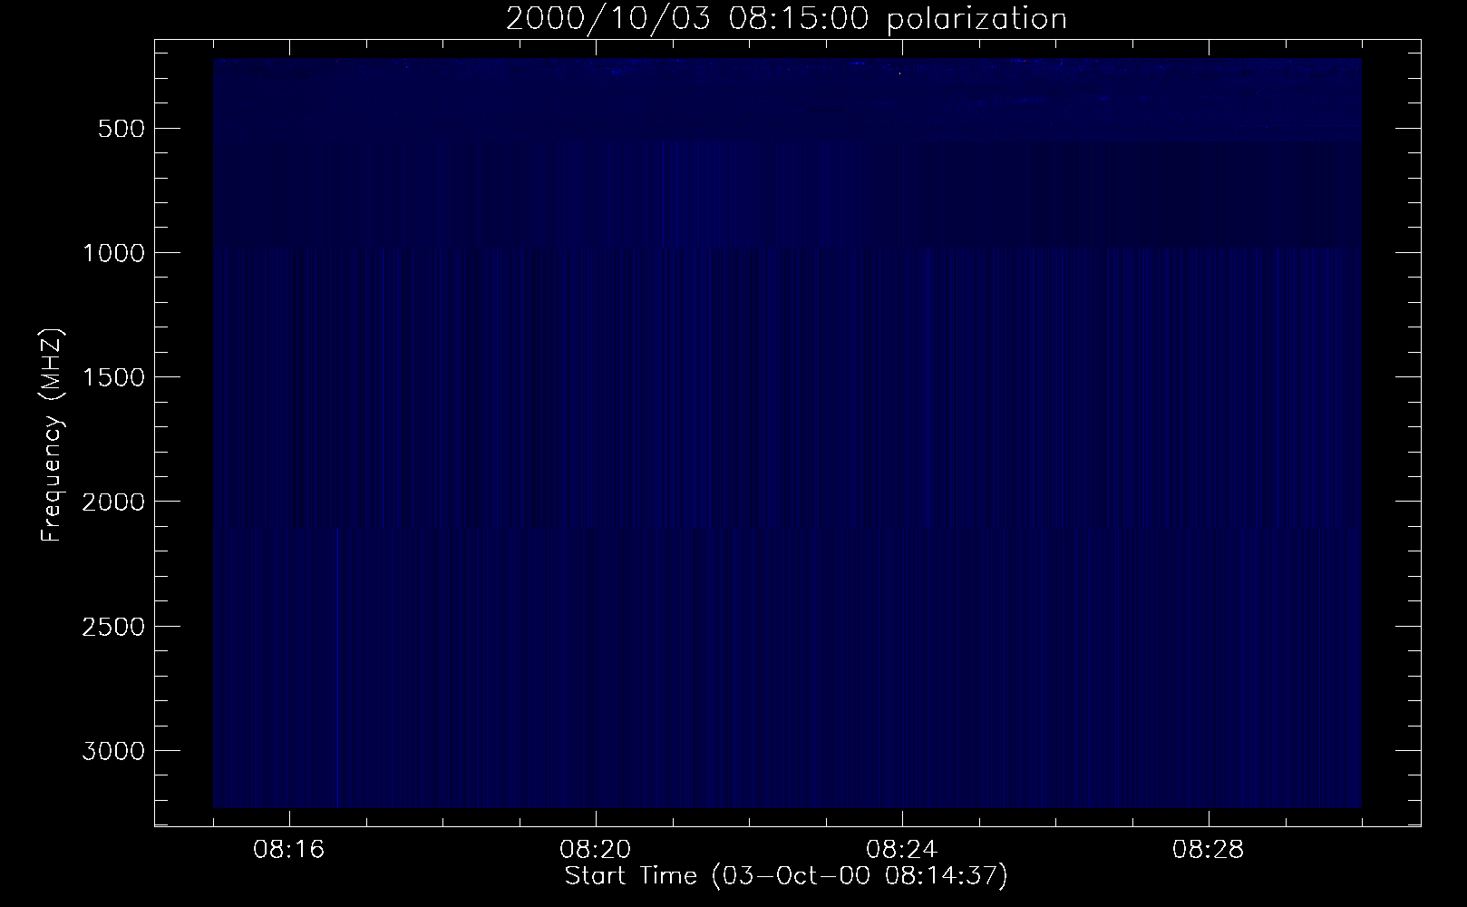Click the 08:28 time tick label

click(x=1209, y=851)
